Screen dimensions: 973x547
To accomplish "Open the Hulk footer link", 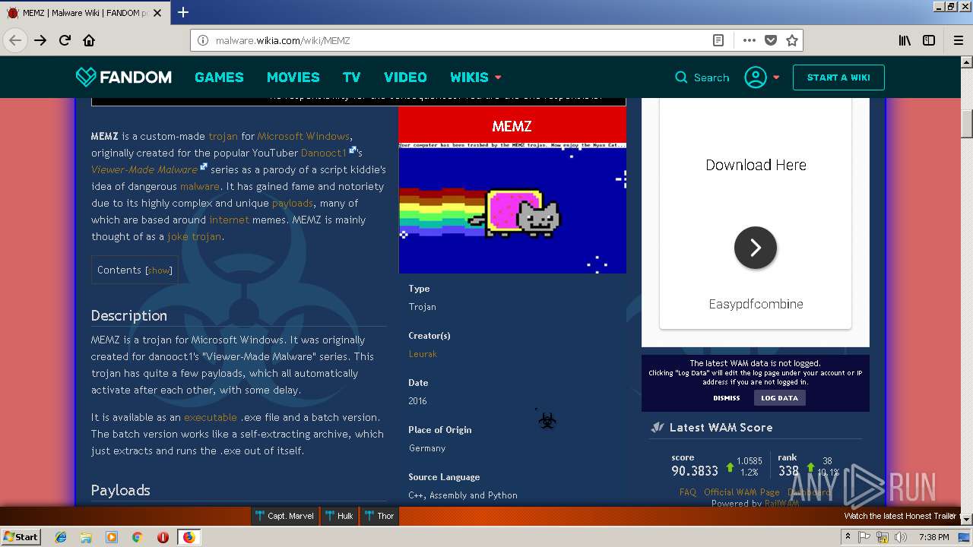I will 339,516.
